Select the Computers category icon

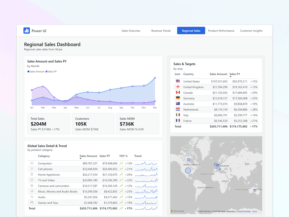click(32, 163)
